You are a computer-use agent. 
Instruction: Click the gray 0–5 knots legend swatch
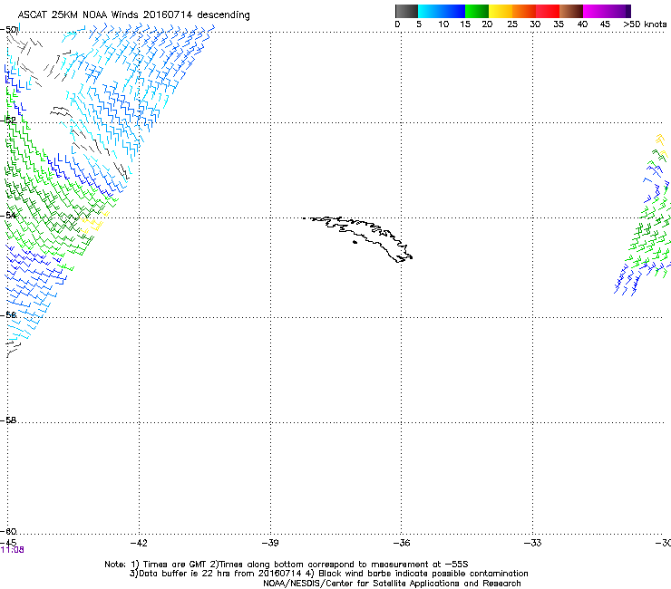(x=406, y=11)
